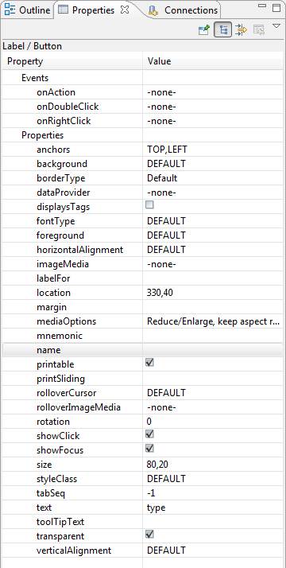Click the Properties table icon
The width and height of the screenshot is (286, 568).
tap(63, 10)
